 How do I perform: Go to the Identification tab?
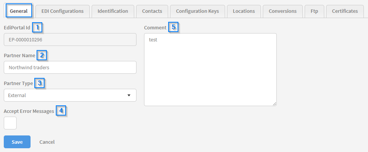(113, 11)
